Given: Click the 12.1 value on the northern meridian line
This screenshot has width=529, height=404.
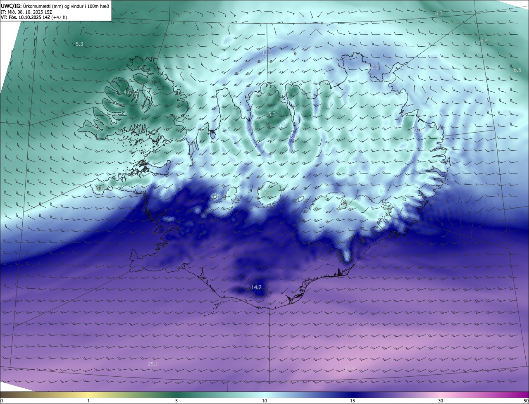Looking at the screenshot, I should pos(267,52).
